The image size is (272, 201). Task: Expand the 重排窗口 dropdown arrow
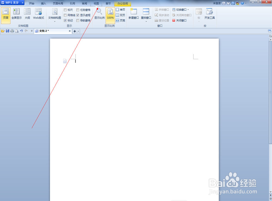click(146, 22)
